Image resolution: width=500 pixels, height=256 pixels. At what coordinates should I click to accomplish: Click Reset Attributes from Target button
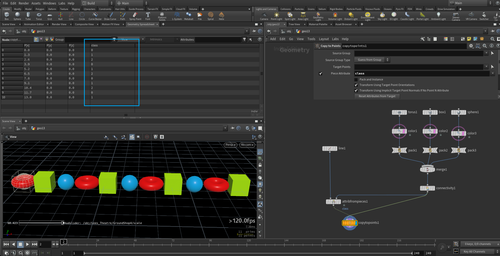[x=377, y=96]
